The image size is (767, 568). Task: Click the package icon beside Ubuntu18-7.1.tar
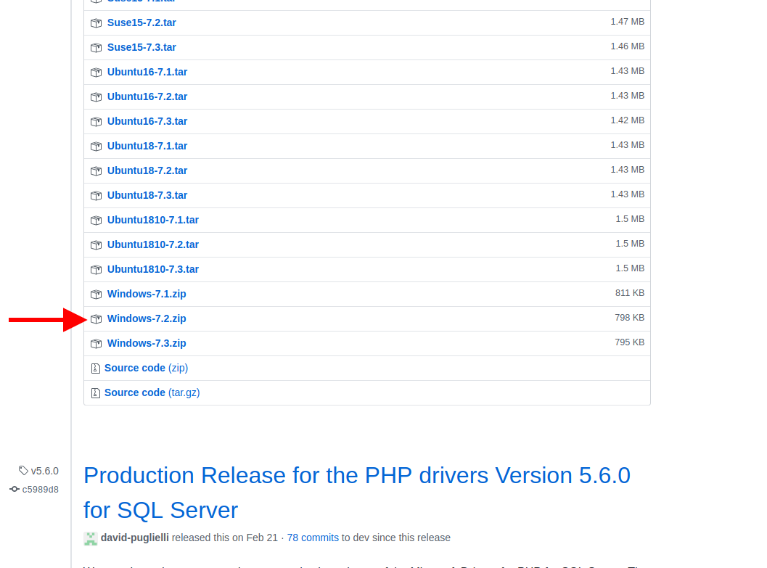pos(96,146)
